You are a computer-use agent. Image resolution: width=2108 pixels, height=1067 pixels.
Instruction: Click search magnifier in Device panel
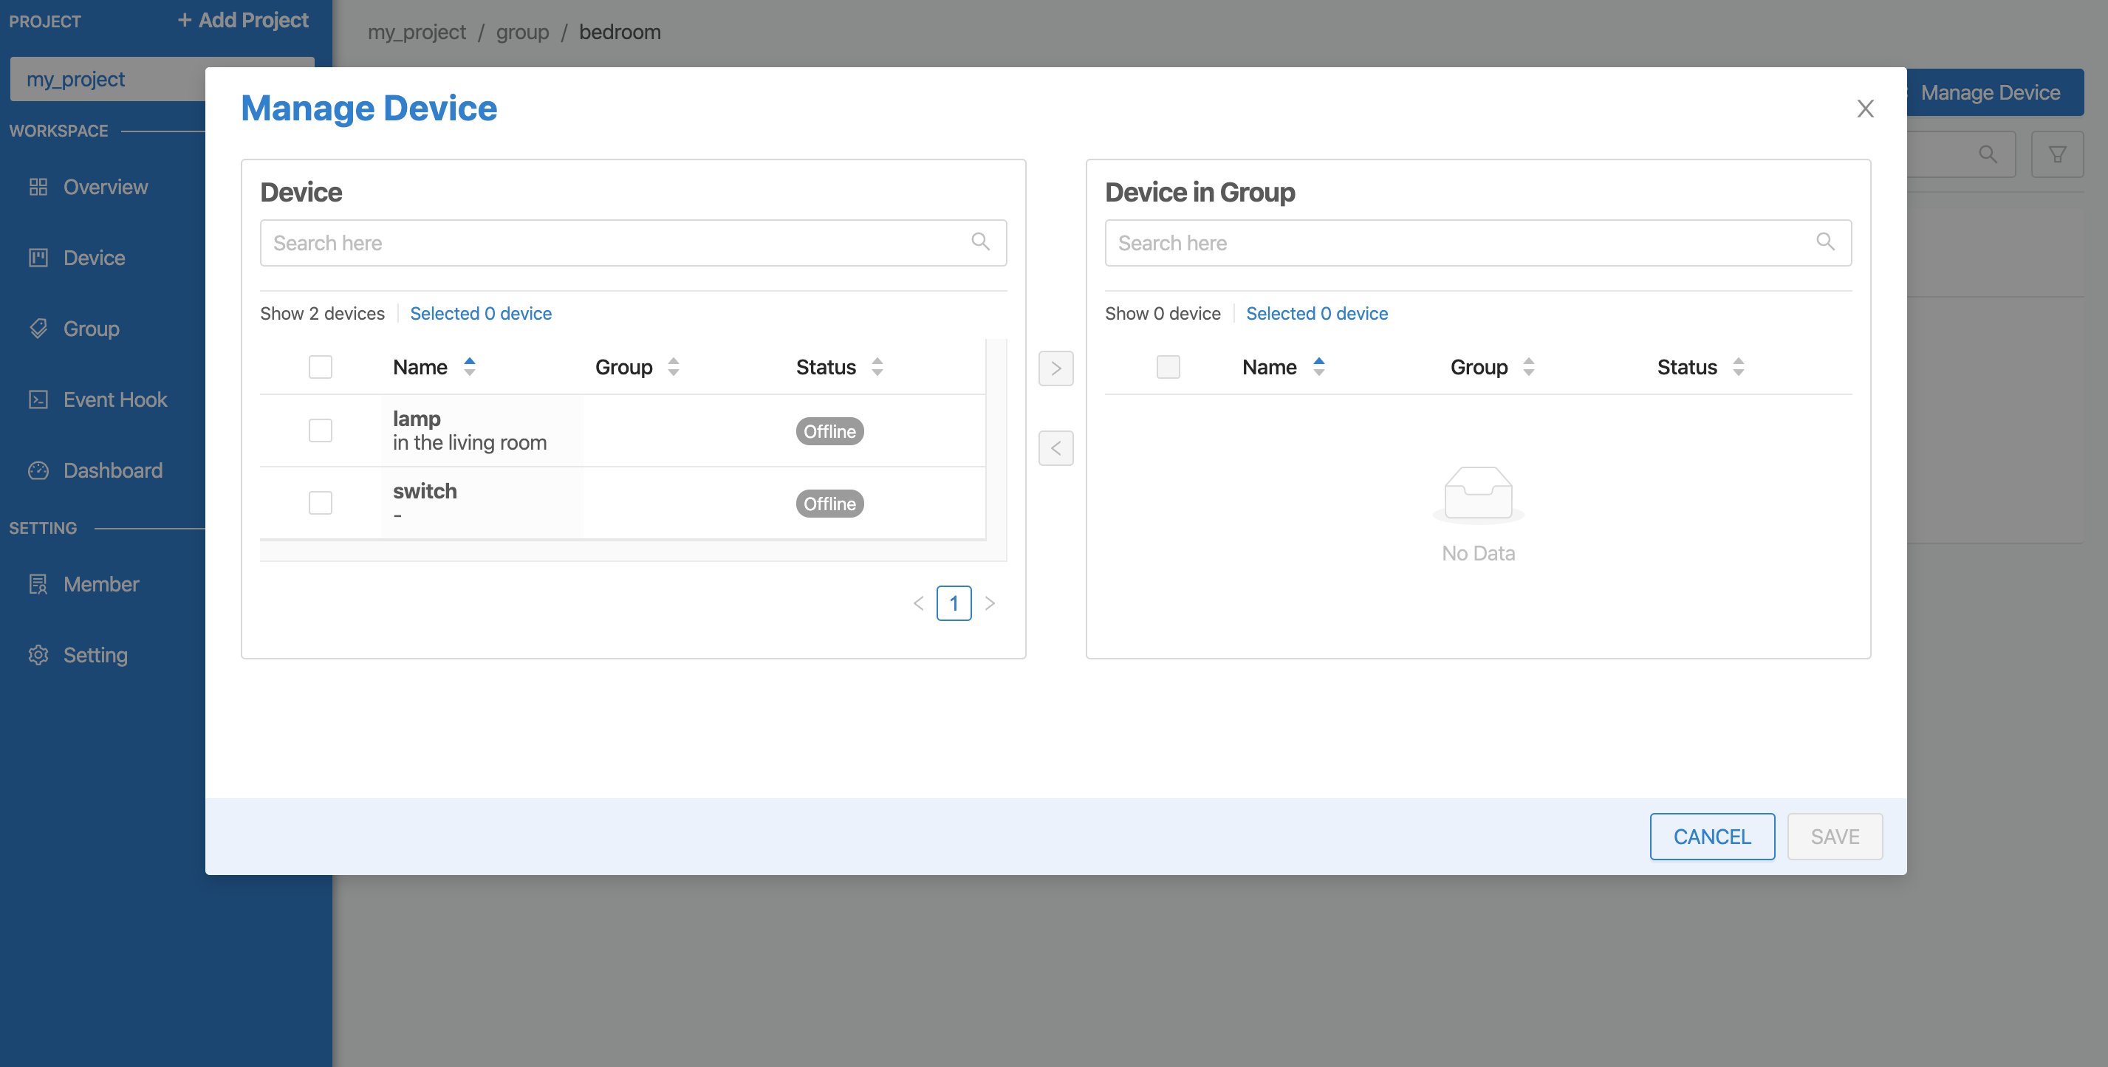(x=980, y=241)
